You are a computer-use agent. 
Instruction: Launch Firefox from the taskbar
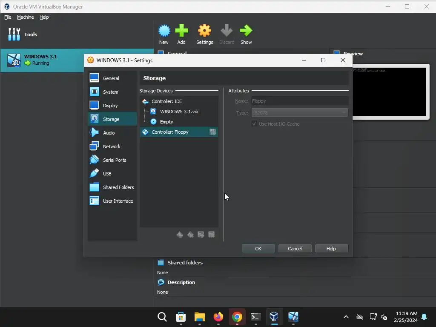[218, 317]
